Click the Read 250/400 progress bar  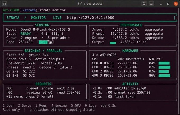pyautogui.click(x=46, y=42)
